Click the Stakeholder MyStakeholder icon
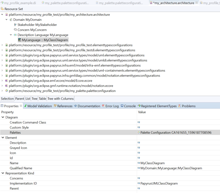Viewport: 220px width, 193px height. click(15, 25)
